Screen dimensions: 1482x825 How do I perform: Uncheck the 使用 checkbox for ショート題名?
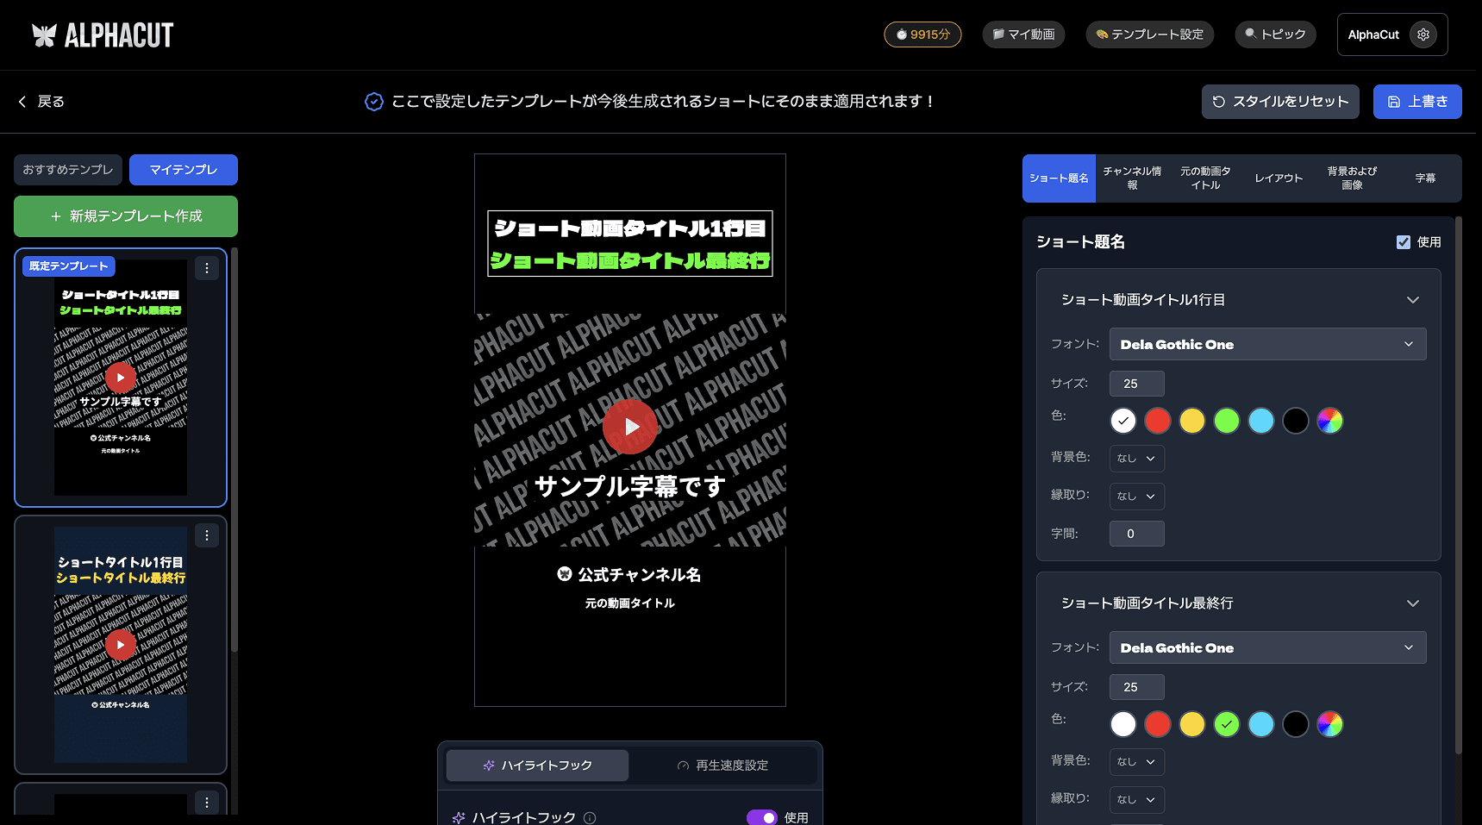point(1404,242)
